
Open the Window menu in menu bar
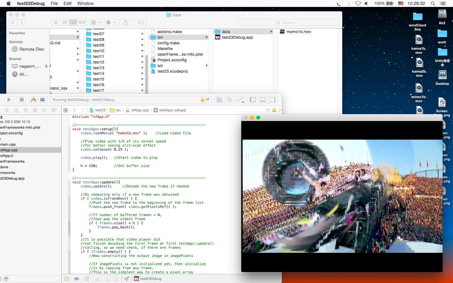click(x=86, y=3)
